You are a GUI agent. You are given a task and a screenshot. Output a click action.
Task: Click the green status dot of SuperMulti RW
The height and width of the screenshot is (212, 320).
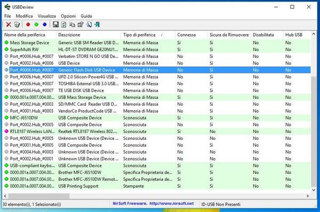point(6,49)
